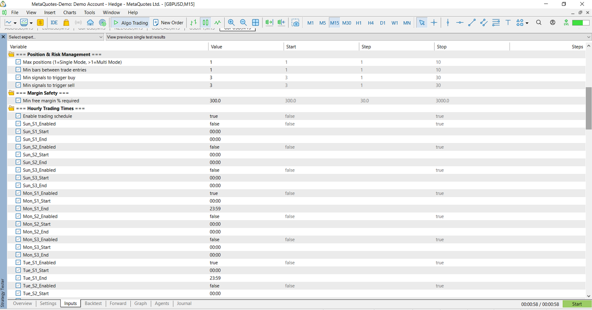Screen dimensions: 592x310
Task: Toggle chart shift icon
Action: [x=282, y=23]
